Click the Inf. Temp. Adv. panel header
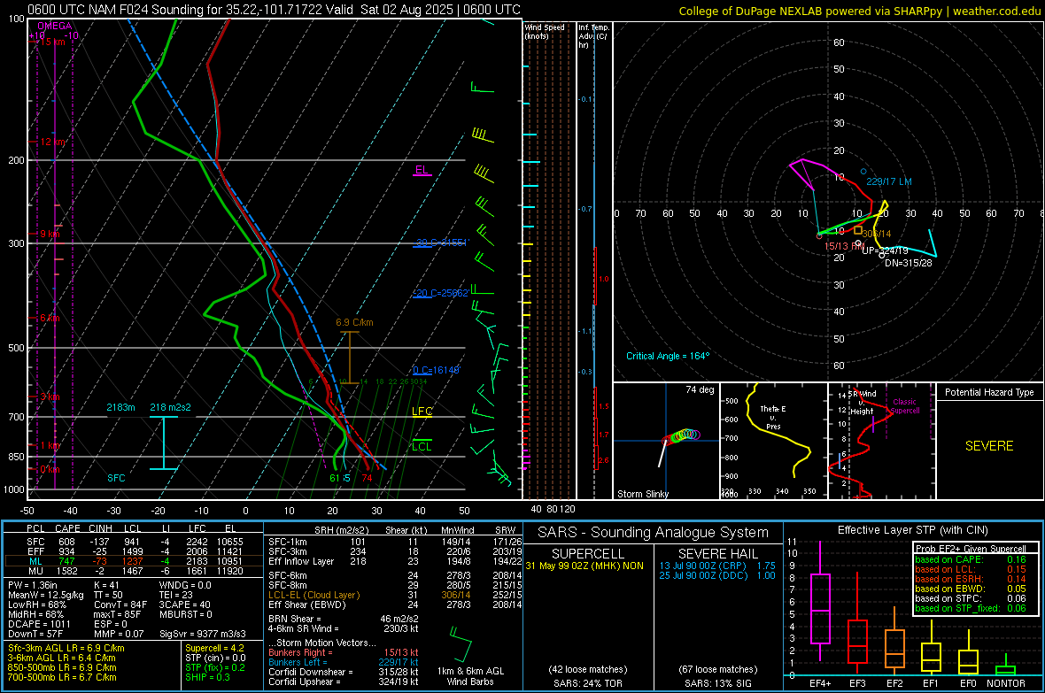The height and width of the screenshot is (693, 1045). click(x=593, y=36)
